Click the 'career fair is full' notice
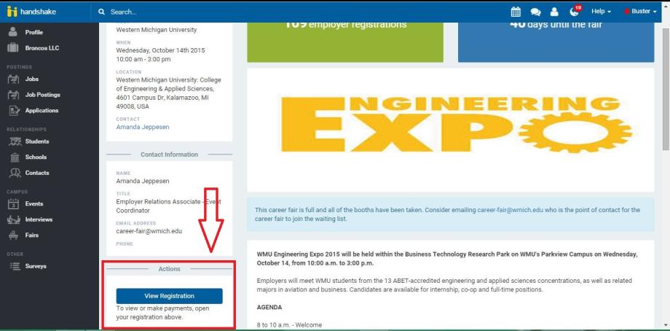This screenshot has height=331, width=670. click(x=450, y=214)
